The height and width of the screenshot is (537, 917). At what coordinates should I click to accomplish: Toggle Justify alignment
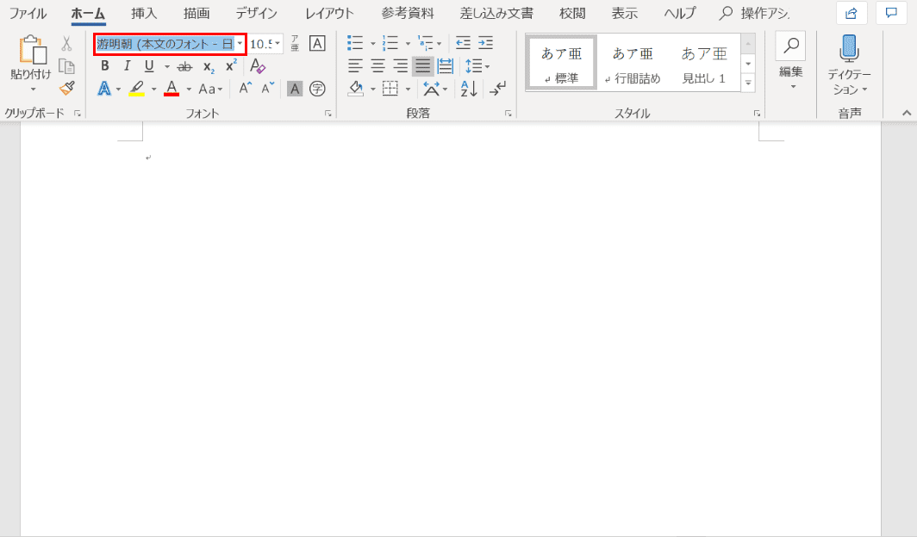422,66
